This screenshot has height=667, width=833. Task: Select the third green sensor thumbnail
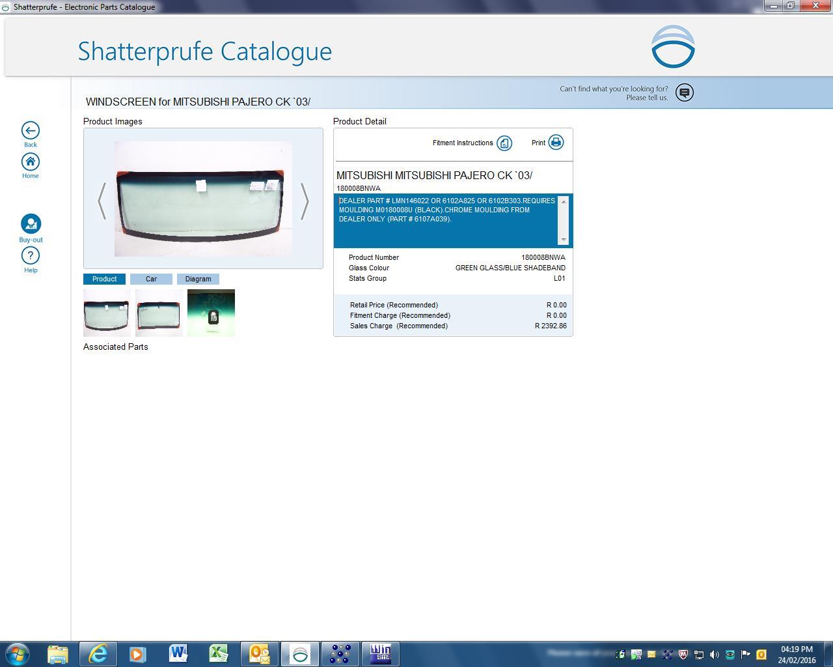(211, 313)
